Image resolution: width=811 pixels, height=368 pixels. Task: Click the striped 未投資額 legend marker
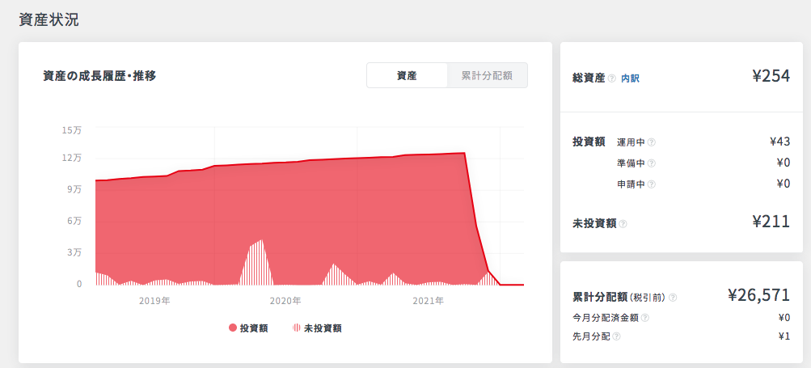click(x=297, y=328)
